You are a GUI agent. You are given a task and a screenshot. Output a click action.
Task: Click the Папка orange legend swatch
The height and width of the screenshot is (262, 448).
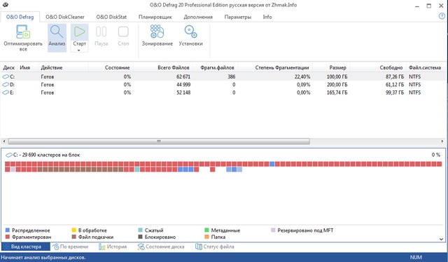pyautogui.click(x=206, y=237)
